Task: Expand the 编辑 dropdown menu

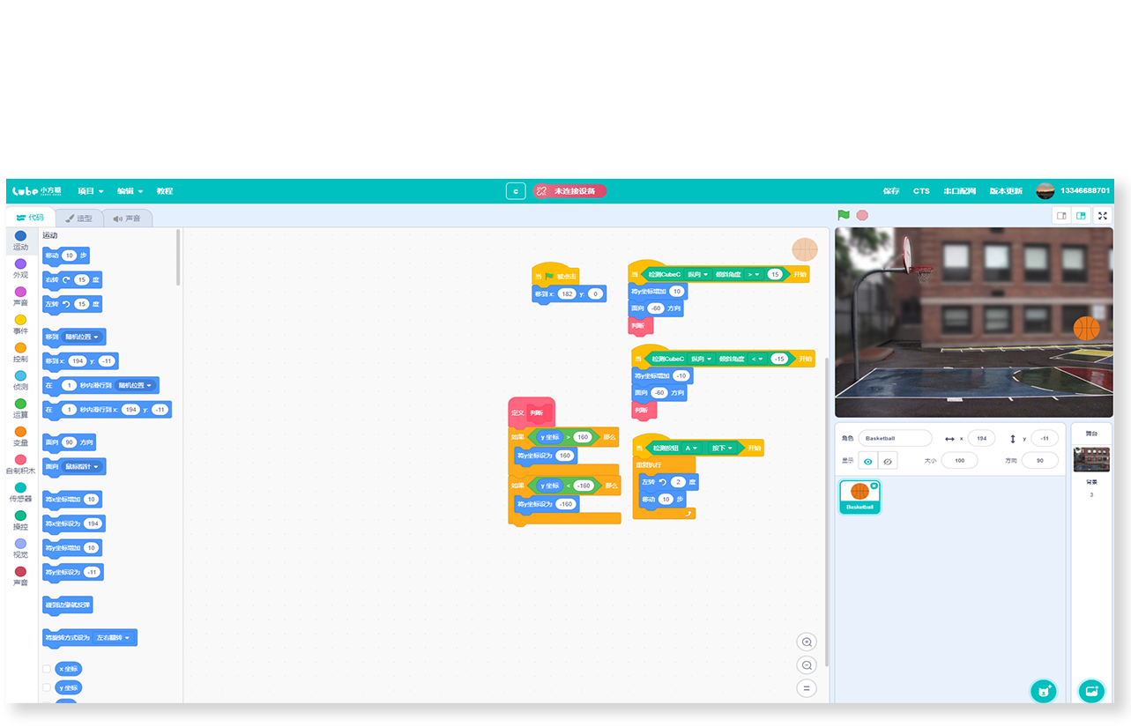Action: (x=130, y=191)
